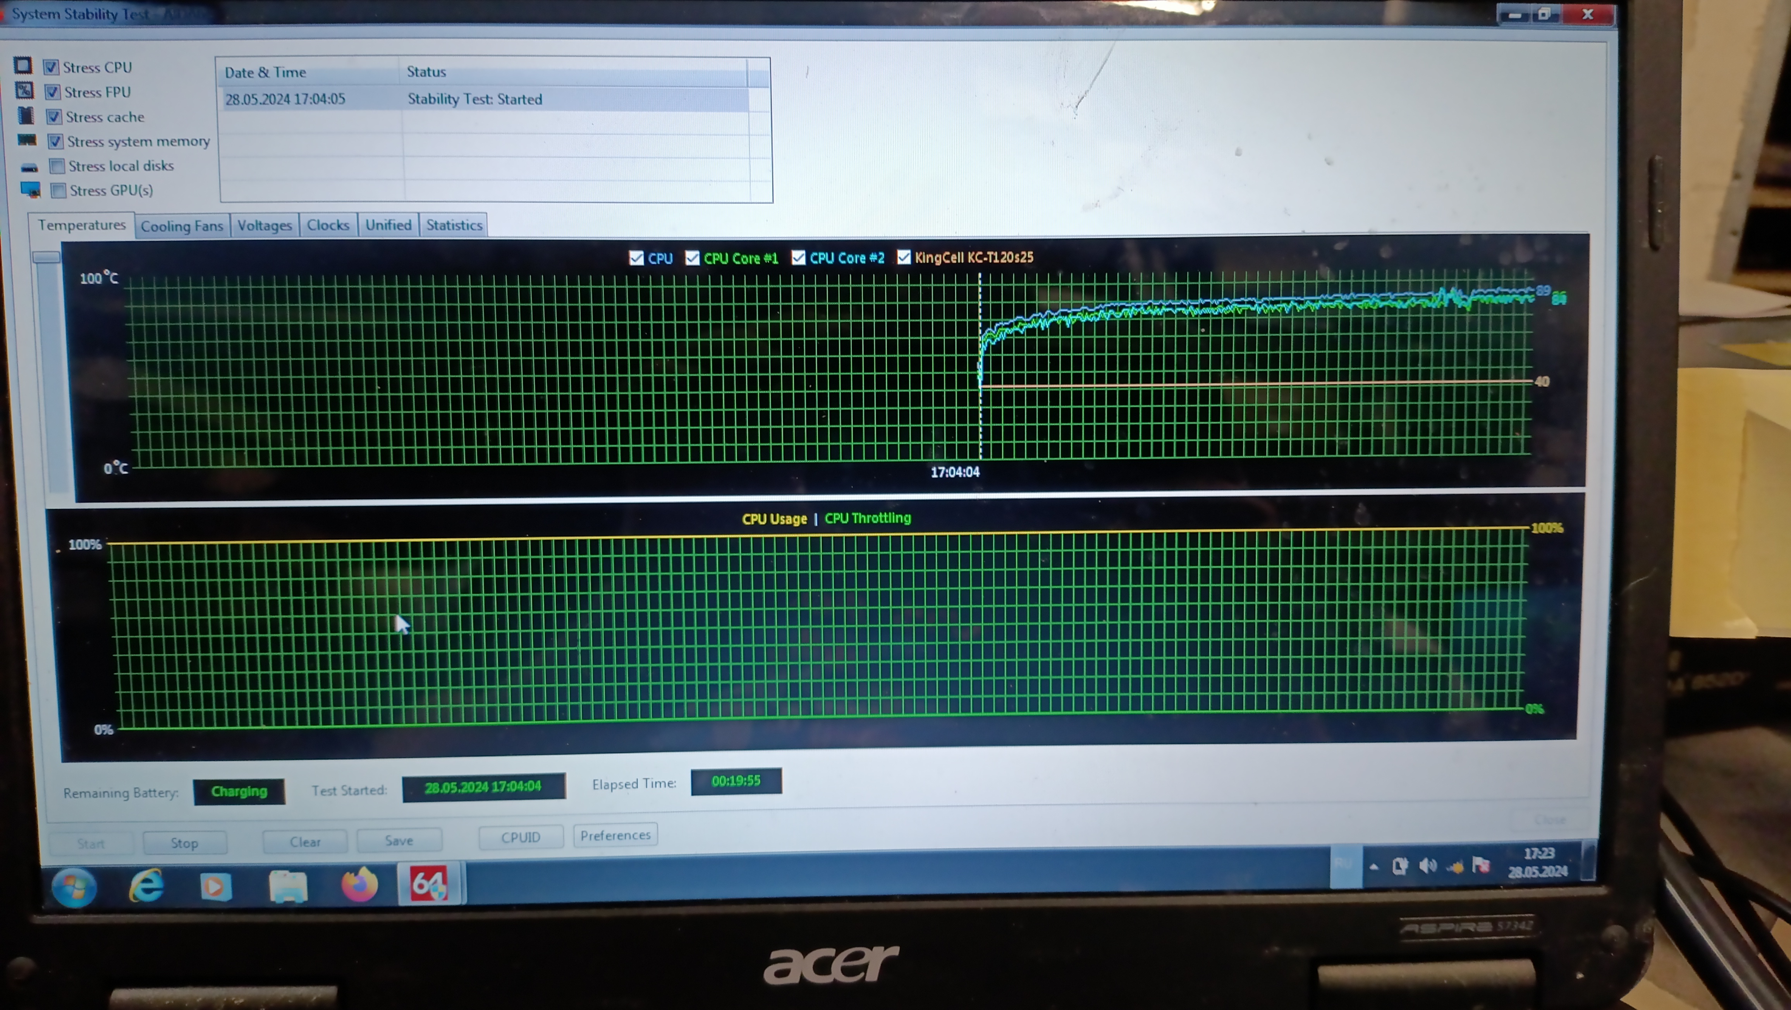
Task: Toggle the Stress CPU checkbox
Action: pos(51,67)
